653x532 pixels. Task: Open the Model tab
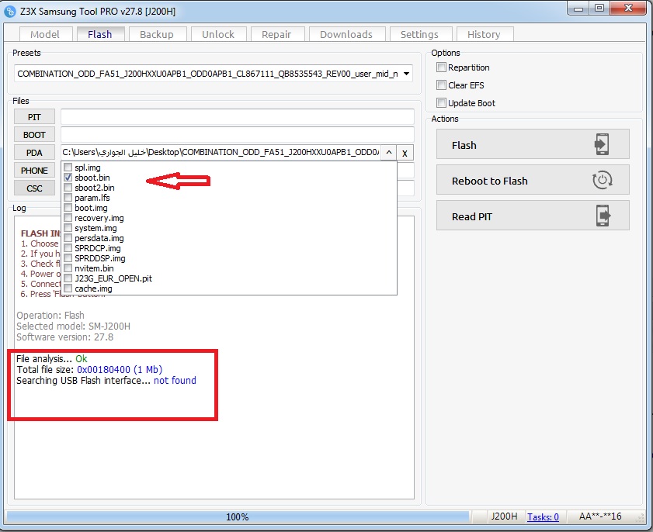click(x=45, y=35)
